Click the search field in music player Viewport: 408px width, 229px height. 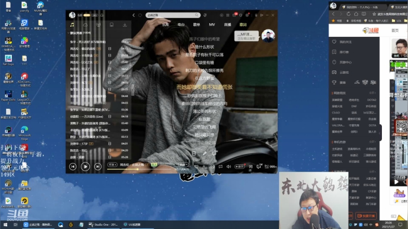point(173,15)
